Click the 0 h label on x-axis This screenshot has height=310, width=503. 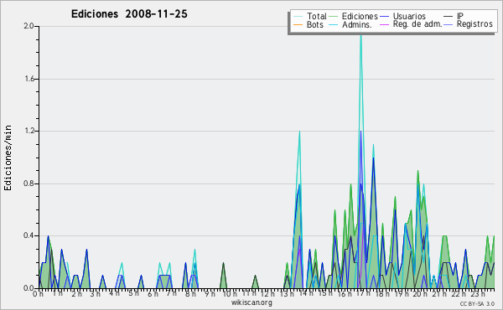coord(38,293)
